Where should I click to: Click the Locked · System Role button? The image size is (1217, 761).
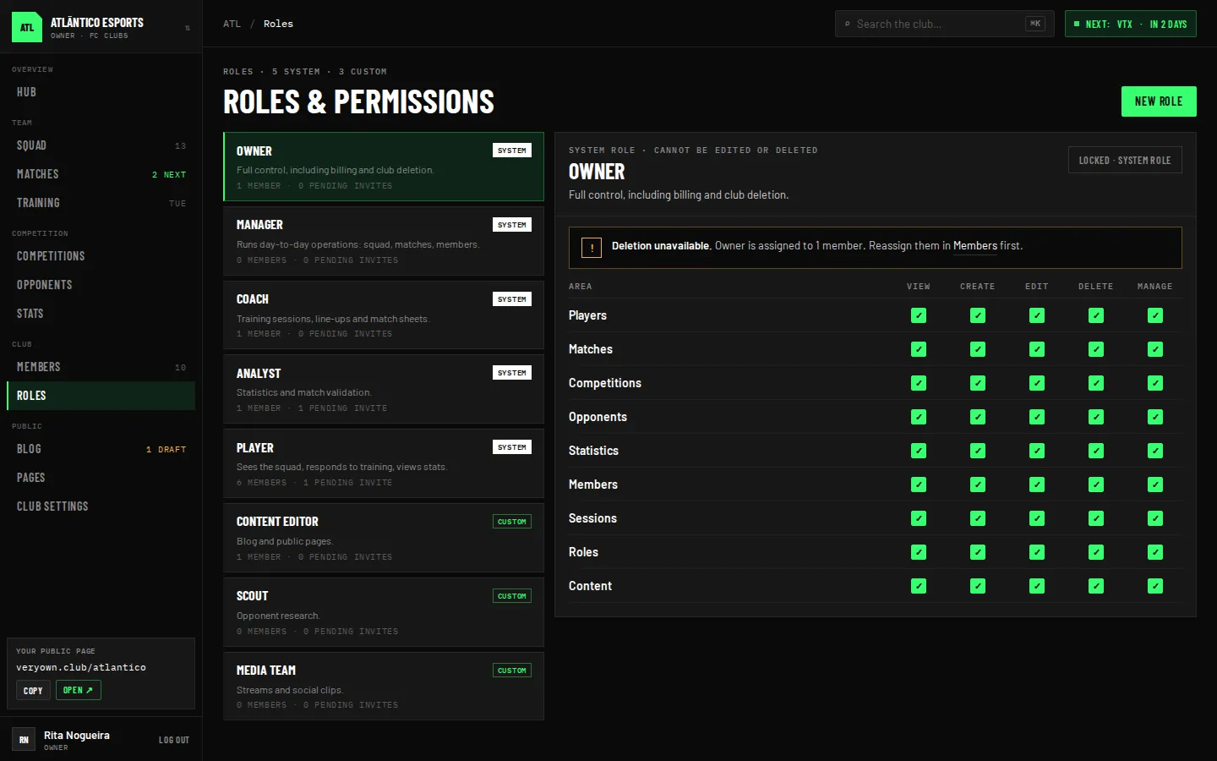[x=1125, y=160]
